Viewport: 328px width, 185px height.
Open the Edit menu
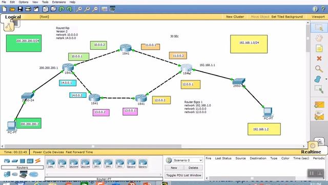click(x=12, y=2)
